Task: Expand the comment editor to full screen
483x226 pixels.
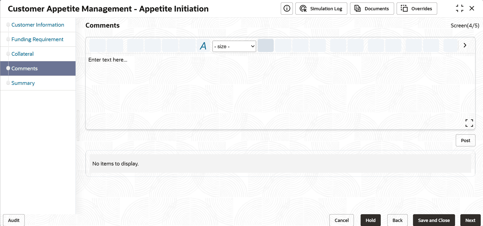Action: pyautogui.click(x=469, y=123)
